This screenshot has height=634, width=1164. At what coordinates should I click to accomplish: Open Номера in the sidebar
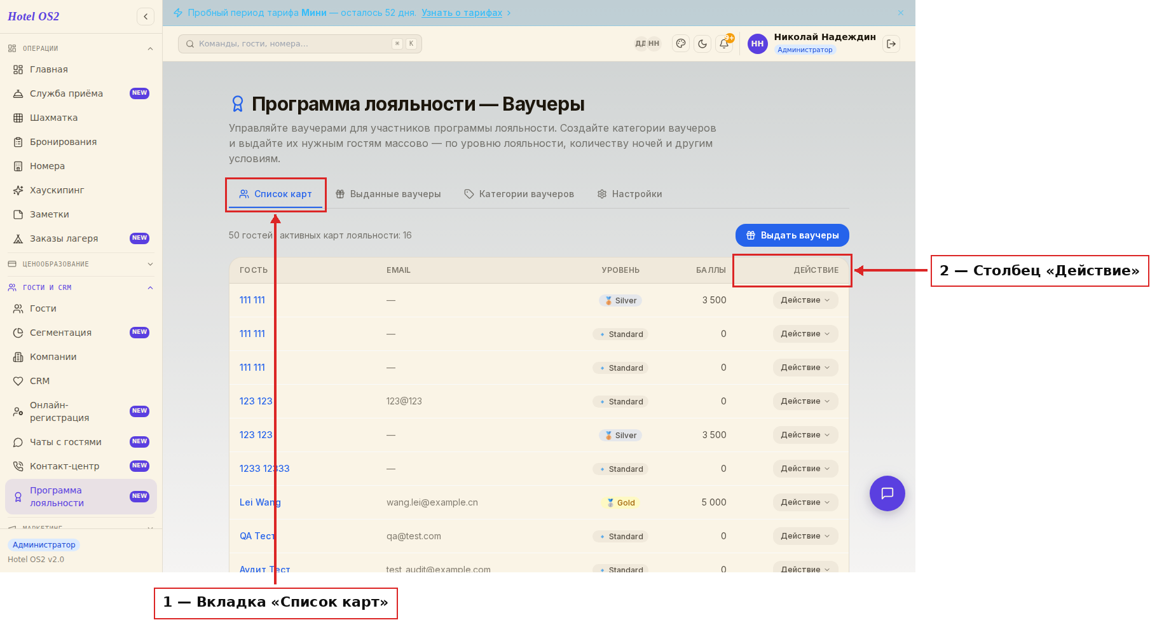pyautogui.click(x=81, y=166)
